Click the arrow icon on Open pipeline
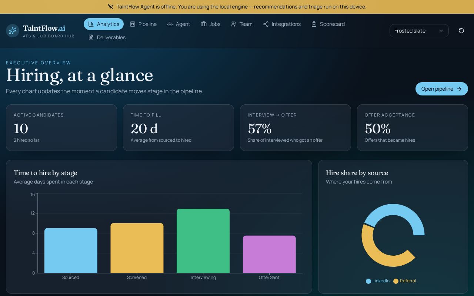 pos(459,89)
